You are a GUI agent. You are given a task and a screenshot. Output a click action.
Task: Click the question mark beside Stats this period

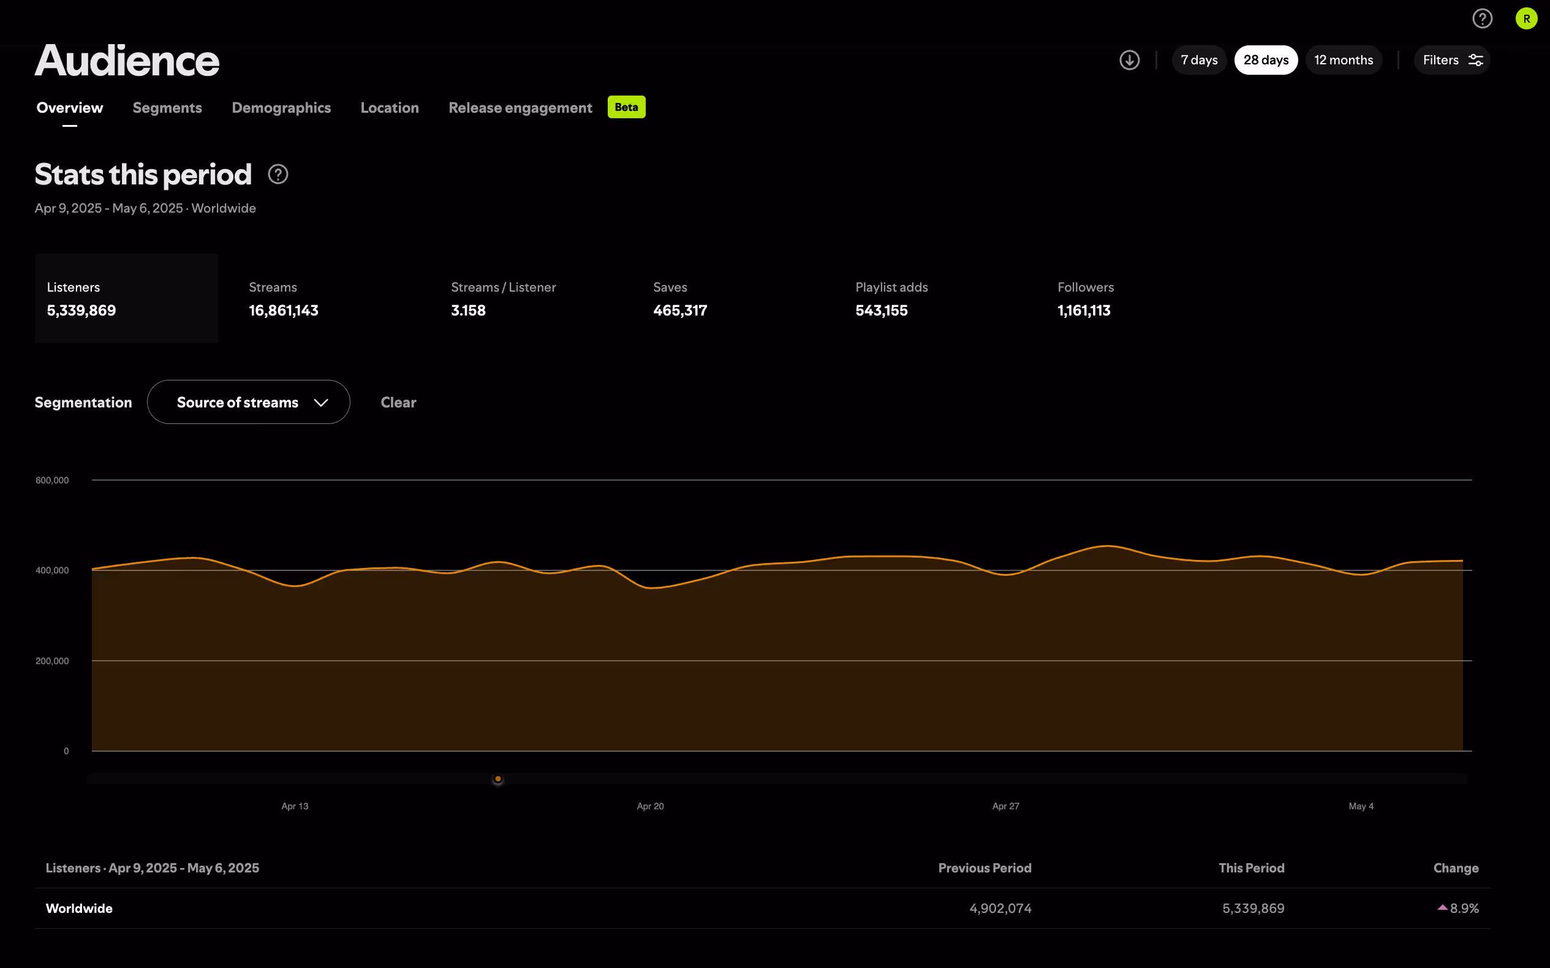[278, 174]
